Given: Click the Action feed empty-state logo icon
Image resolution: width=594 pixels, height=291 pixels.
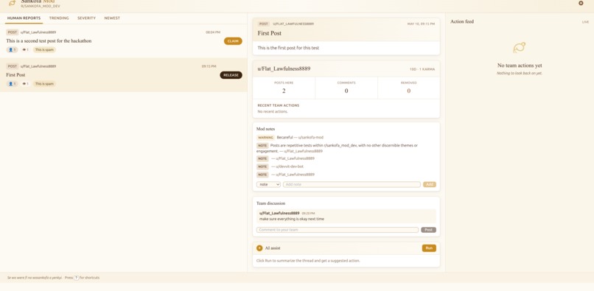Looking at the screenshot, I should (x=520, y=48).
